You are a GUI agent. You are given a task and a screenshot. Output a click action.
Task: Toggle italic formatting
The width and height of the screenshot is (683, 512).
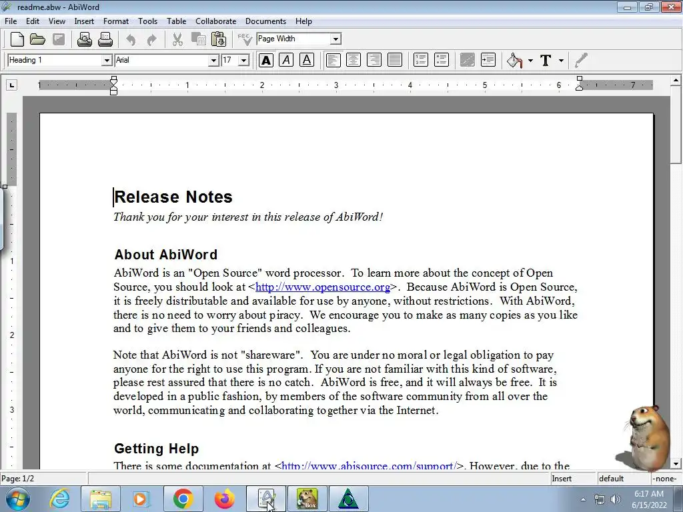tap(286, 60)
